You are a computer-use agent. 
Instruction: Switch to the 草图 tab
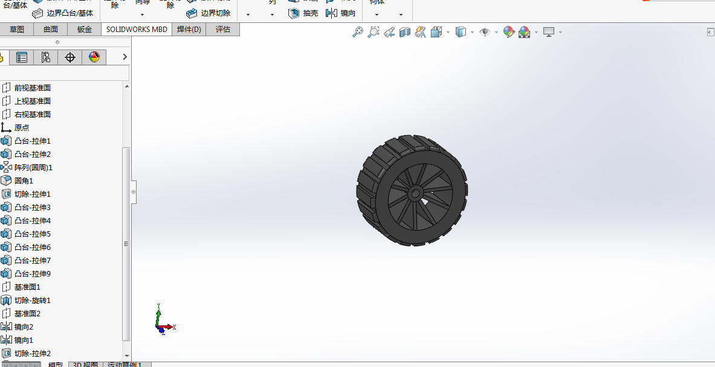point(17,29)
